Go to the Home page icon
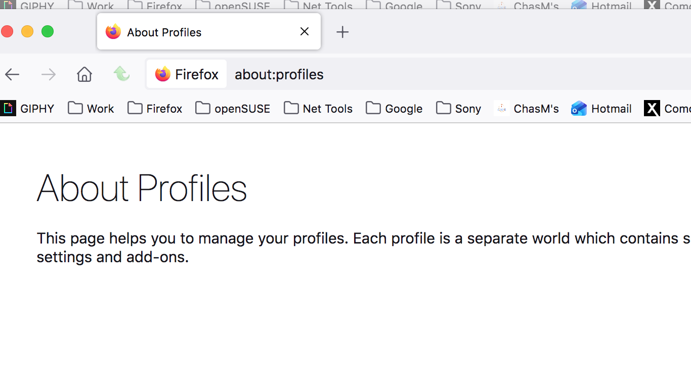The image size is (691, 385). pos(84,75)
